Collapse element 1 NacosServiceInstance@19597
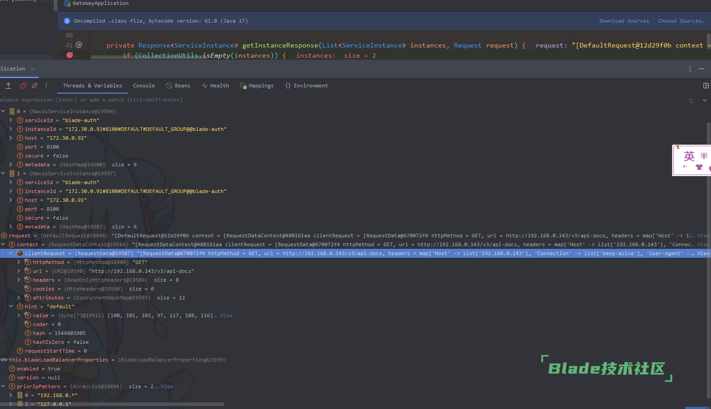Screen dimensions: 711x409 pyautogui.click(x=3, y=173)
